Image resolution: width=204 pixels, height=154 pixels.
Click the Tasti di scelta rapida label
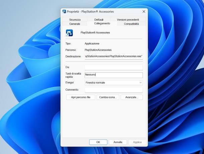coord(73,75)
